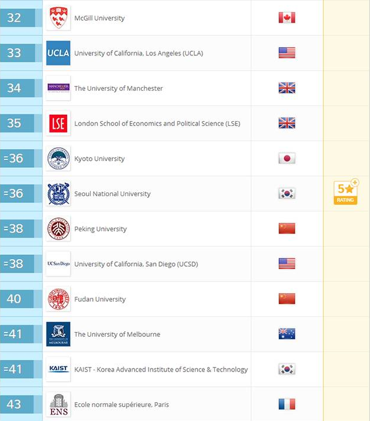This screenshot has width=370, height=421.
Task: Click the China flag in Fudan row
Action: click(287, 299)
